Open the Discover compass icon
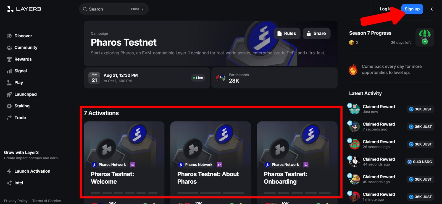 pos(9,36)
